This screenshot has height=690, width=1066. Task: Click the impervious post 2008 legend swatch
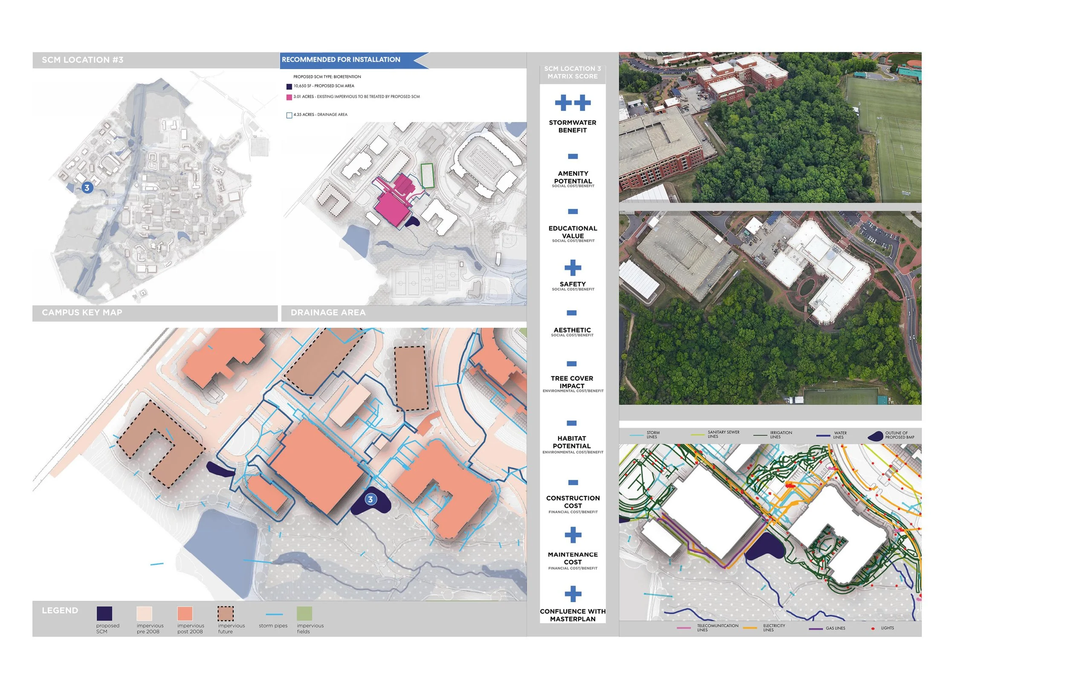185,613
